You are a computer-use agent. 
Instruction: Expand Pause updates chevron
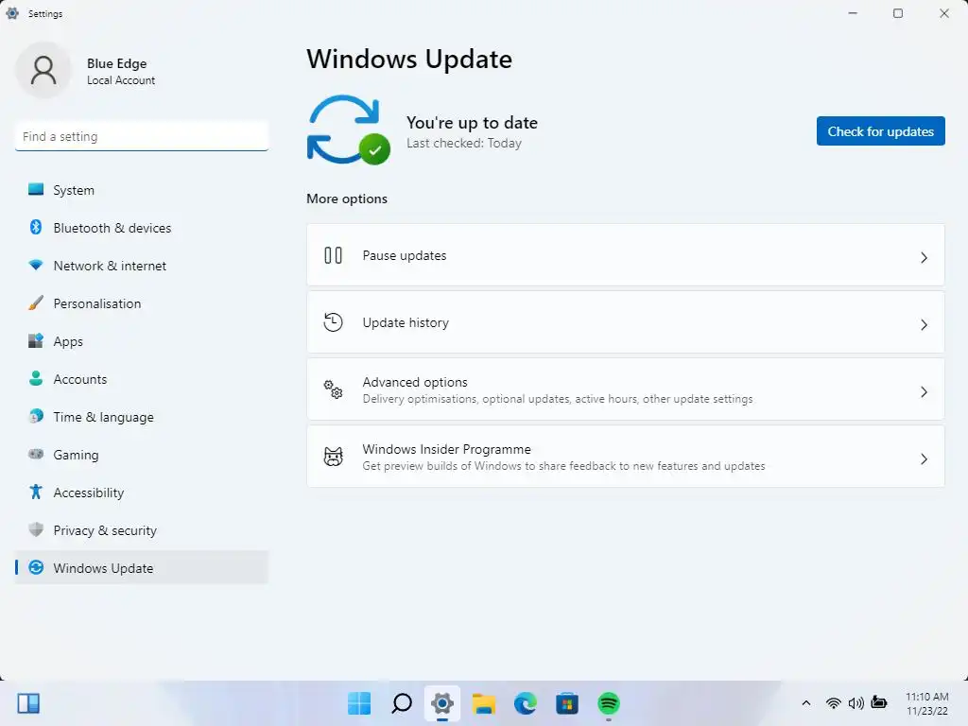click(924, 257)
